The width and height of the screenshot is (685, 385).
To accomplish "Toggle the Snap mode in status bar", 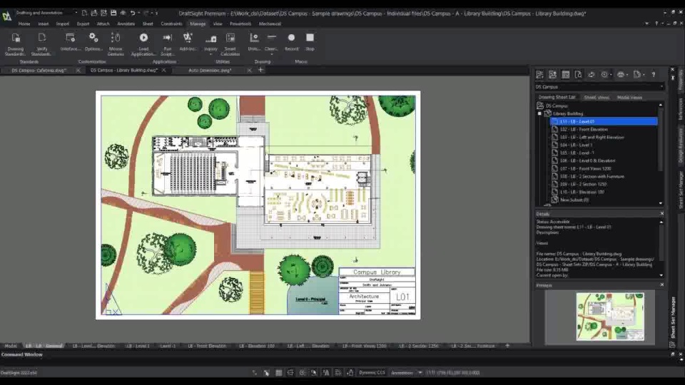I will click(x=266, y=373).
